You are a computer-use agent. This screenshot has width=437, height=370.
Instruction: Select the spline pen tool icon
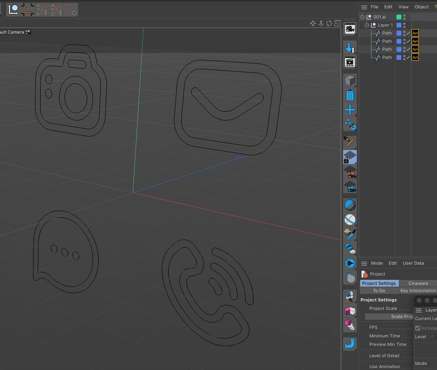point(350,142)
